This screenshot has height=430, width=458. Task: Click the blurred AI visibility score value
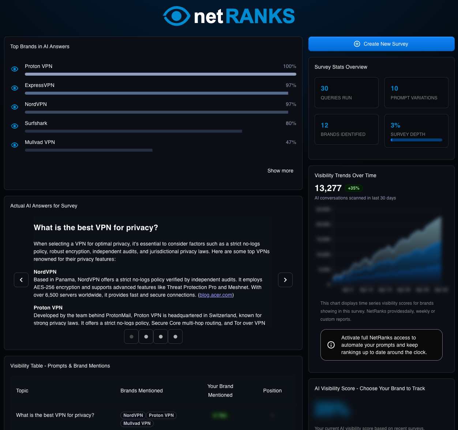[x=332, y=408]
